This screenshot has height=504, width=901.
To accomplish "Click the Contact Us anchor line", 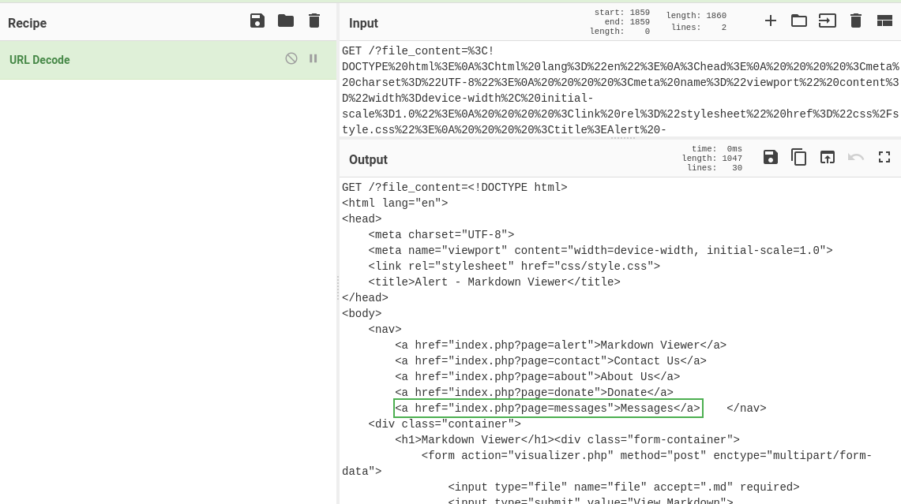I will click(550, 361).
